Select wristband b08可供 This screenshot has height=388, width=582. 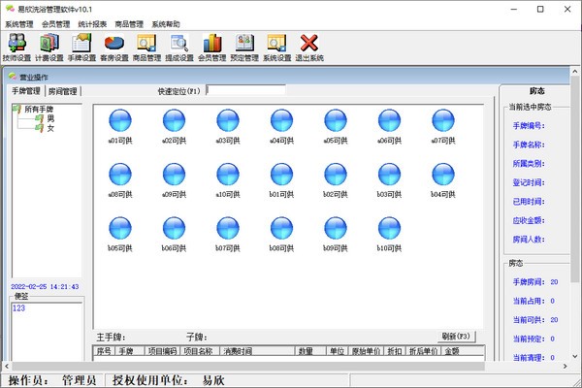point(281,234)
